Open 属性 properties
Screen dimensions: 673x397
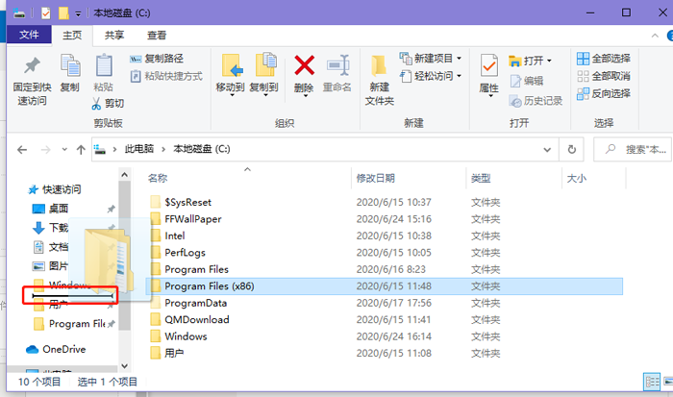point(488,75)
